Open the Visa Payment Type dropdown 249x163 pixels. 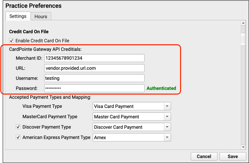(132, 106)
